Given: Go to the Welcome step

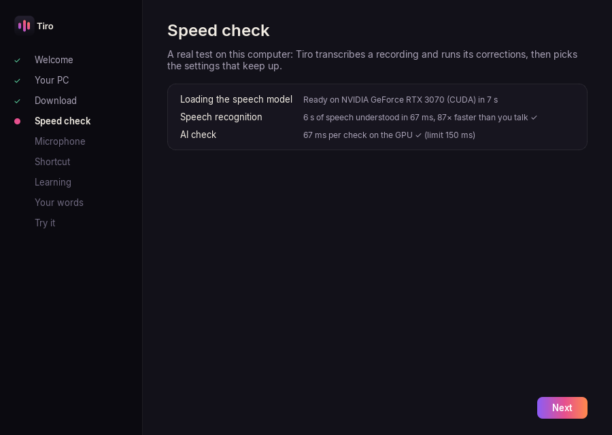Looking at the screenshot, I should pos(54,60).
